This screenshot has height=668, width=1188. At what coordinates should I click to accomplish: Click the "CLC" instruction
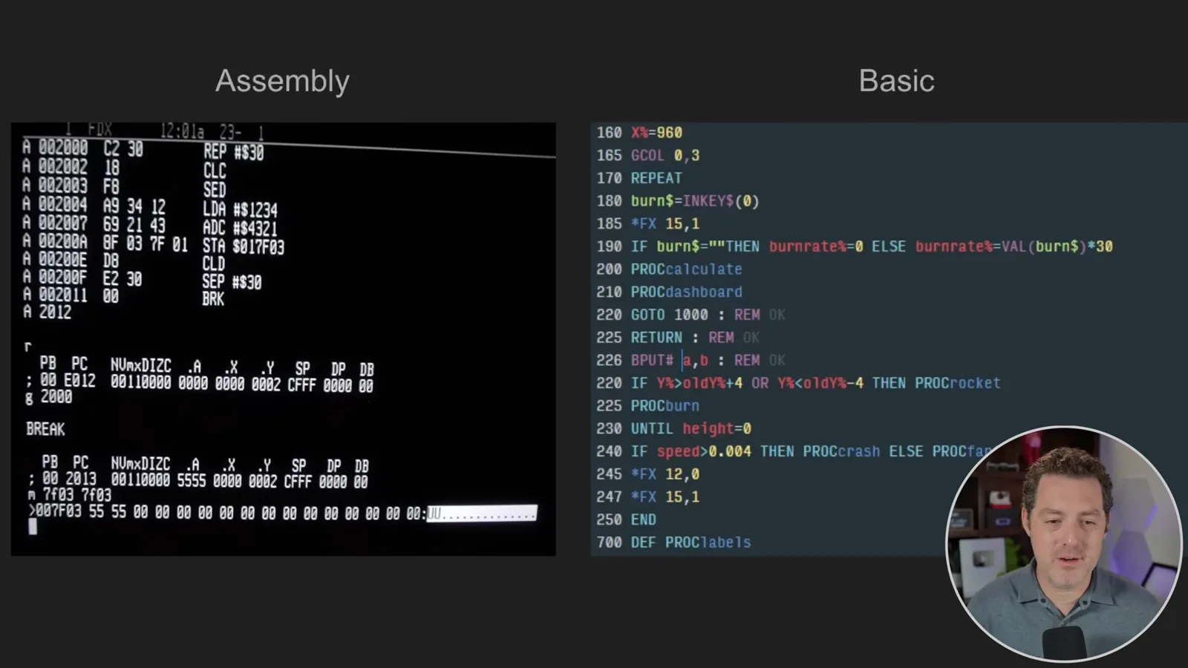click(215, 171)
